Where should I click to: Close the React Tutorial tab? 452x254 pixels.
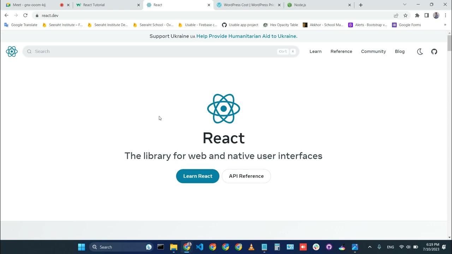pyautogui.click(x=139, y=5)
